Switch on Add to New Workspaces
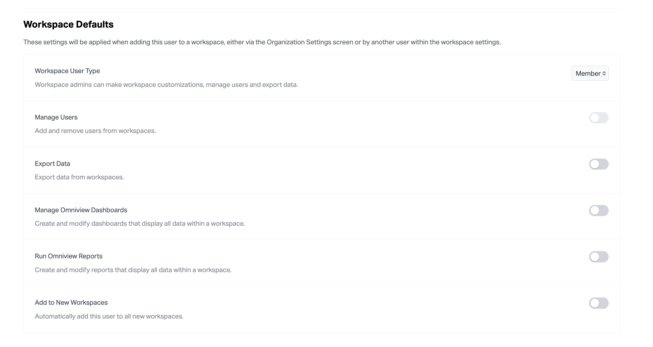 click(598, 303)
